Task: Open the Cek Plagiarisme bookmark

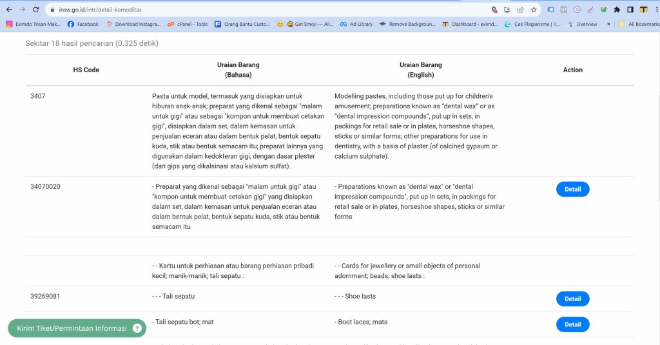Action: pyautogui.click(x=532, y=25)
